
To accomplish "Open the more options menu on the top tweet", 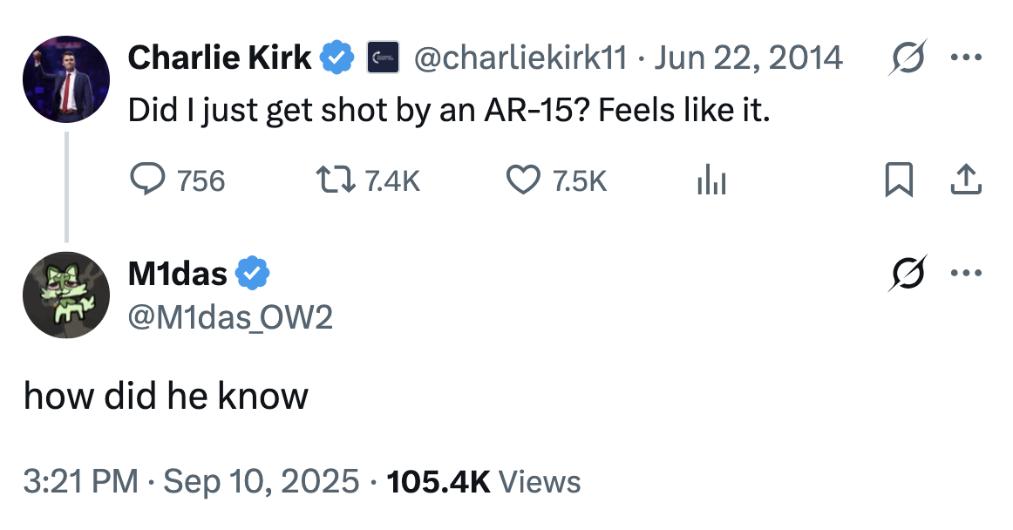I will [967, 58].
